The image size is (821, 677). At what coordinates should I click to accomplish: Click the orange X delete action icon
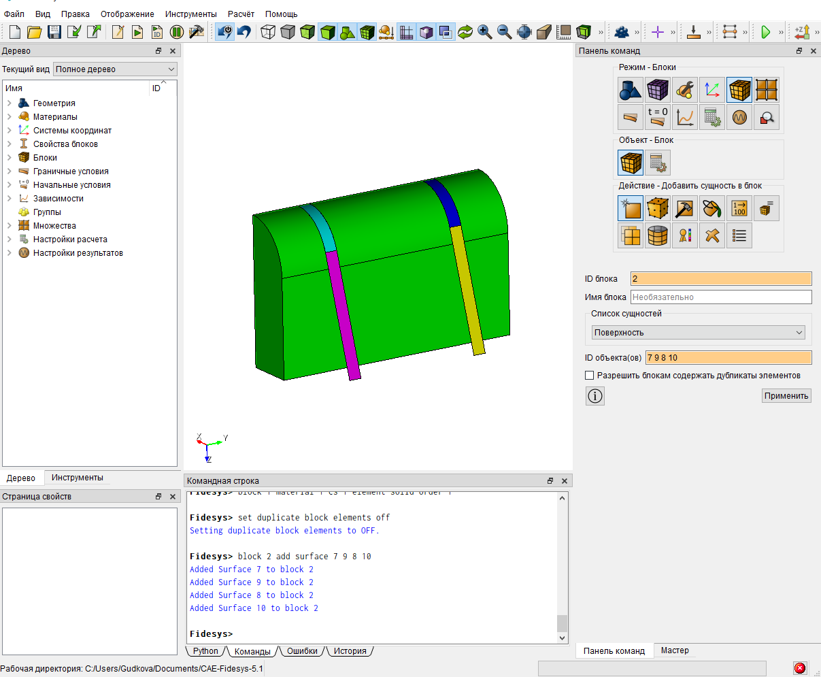click(712, 235)
